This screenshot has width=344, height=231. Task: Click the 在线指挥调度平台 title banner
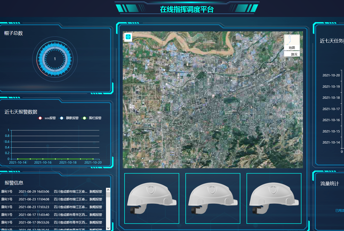click(187, 10)
